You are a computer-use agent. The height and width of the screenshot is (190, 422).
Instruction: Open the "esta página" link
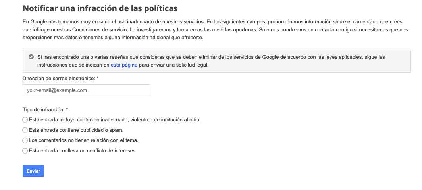pos(124,65)
